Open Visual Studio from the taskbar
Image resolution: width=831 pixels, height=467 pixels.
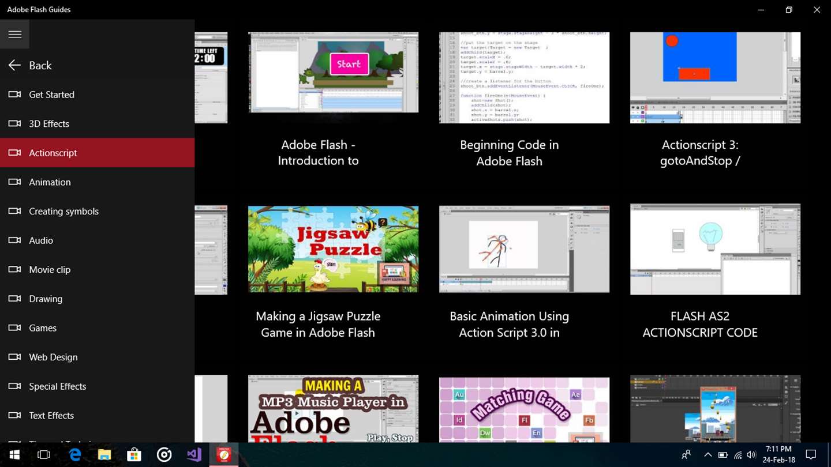point(194,455)
